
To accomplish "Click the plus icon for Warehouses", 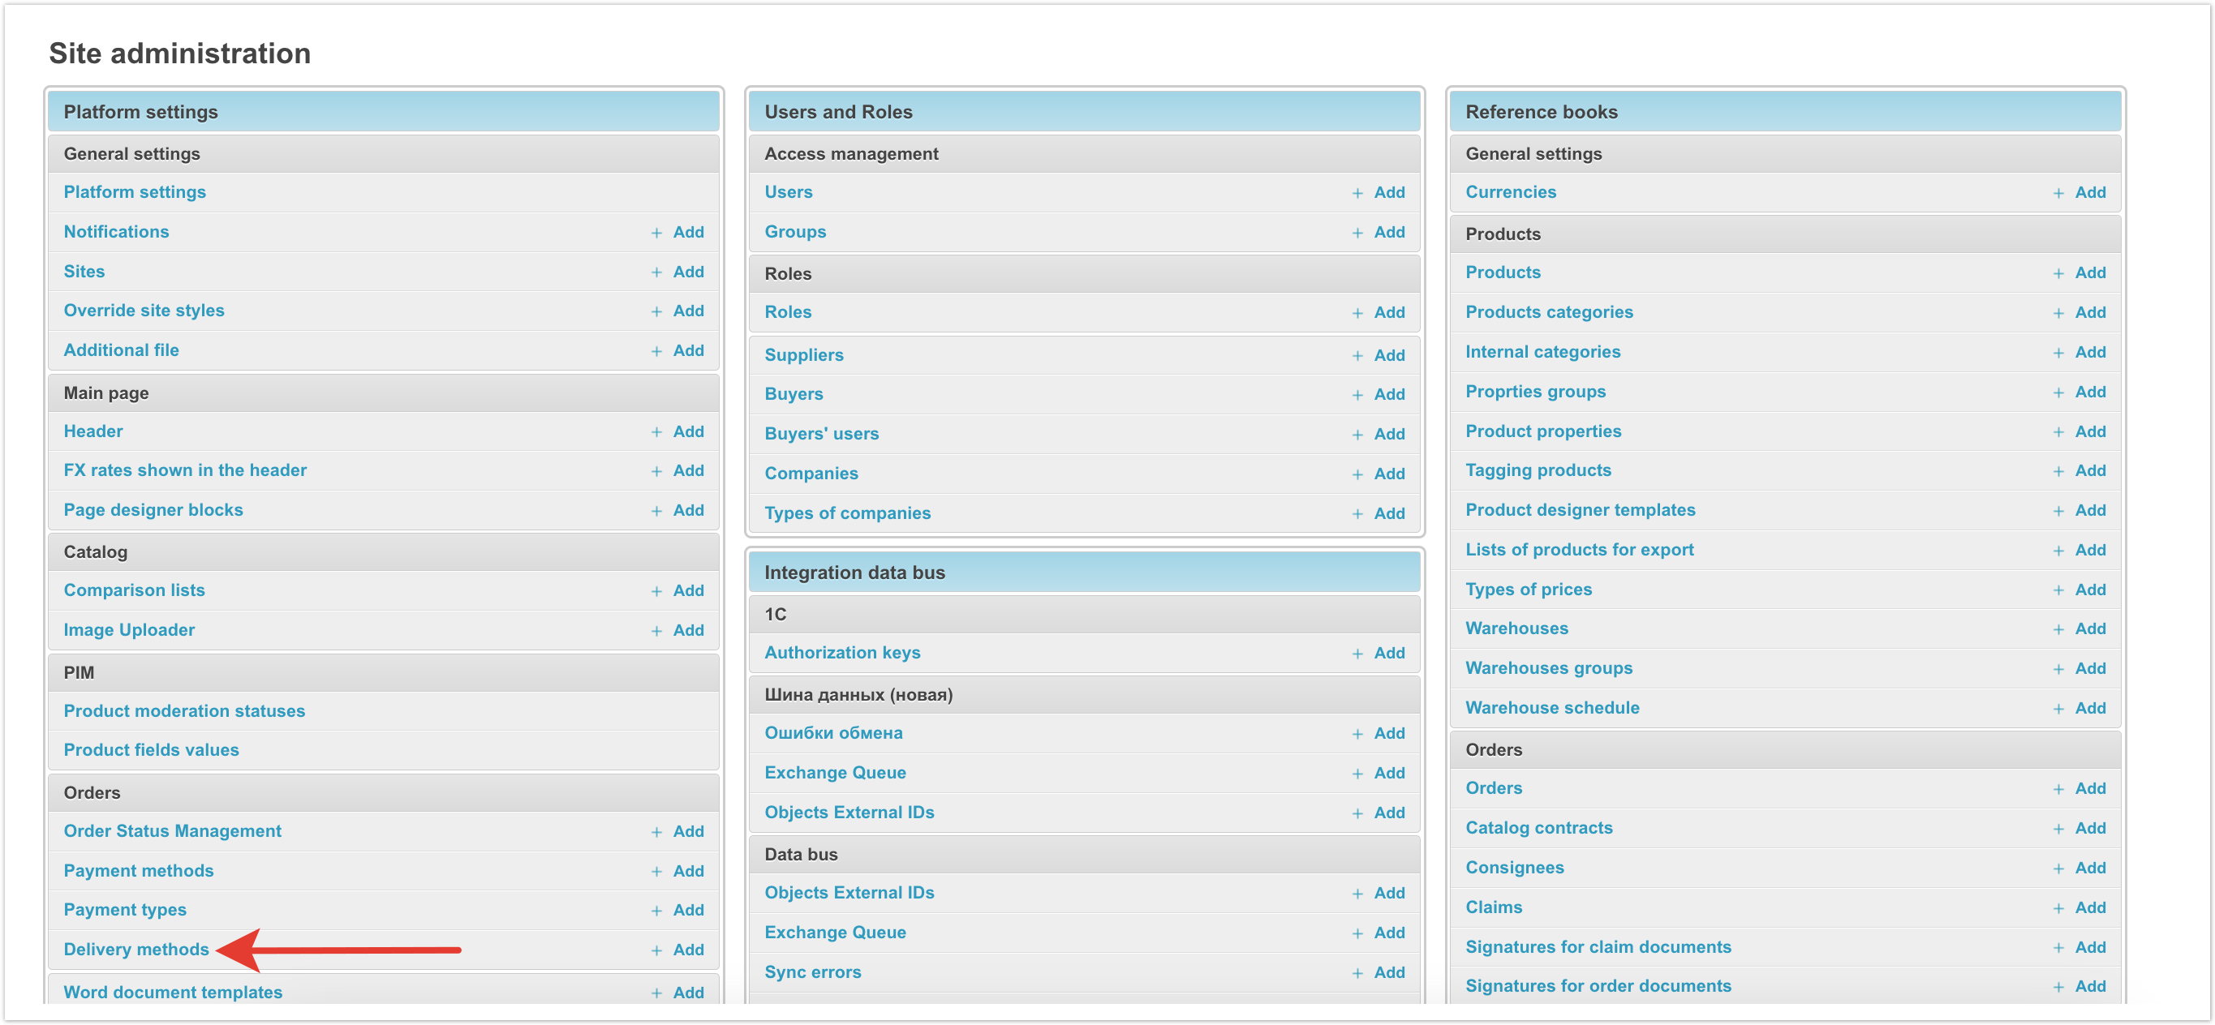I will [2058, 629].
